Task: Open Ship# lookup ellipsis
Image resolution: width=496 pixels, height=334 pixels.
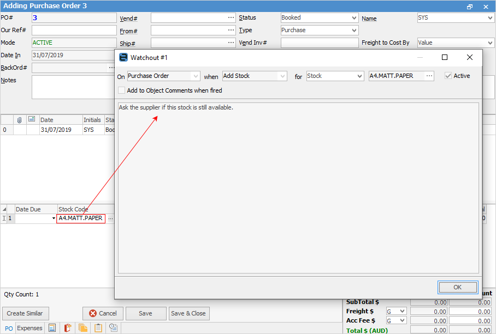Action: (231, 42)
